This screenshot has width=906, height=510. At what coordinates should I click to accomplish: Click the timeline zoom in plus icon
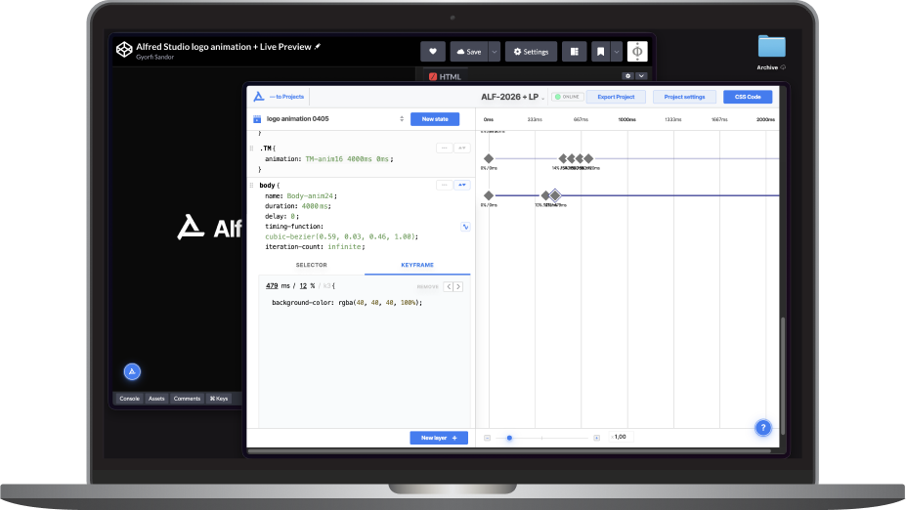pos(597,438)
